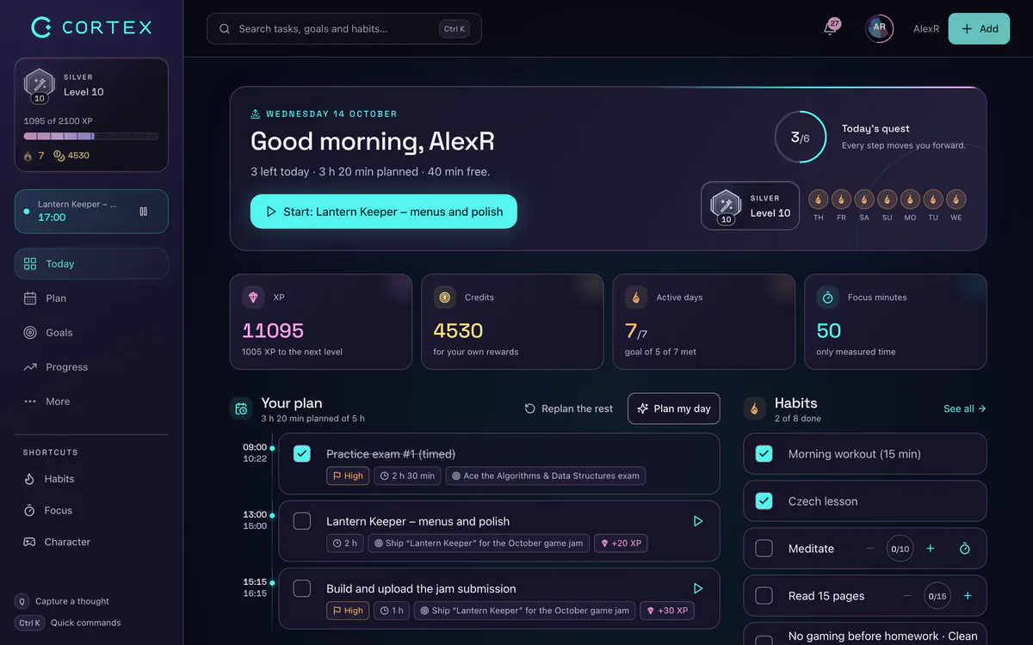Open the notifications bell
The image size is (1033, 645).
click(830, 28)
